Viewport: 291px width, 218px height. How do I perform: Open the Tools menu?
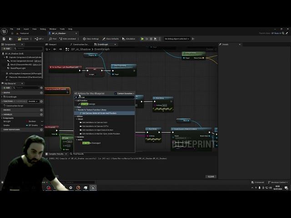[62, 29]
